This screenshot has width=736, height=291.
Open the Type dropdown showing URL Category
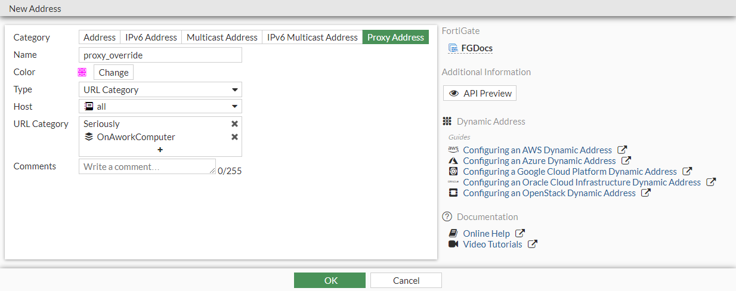coord(160,90)
